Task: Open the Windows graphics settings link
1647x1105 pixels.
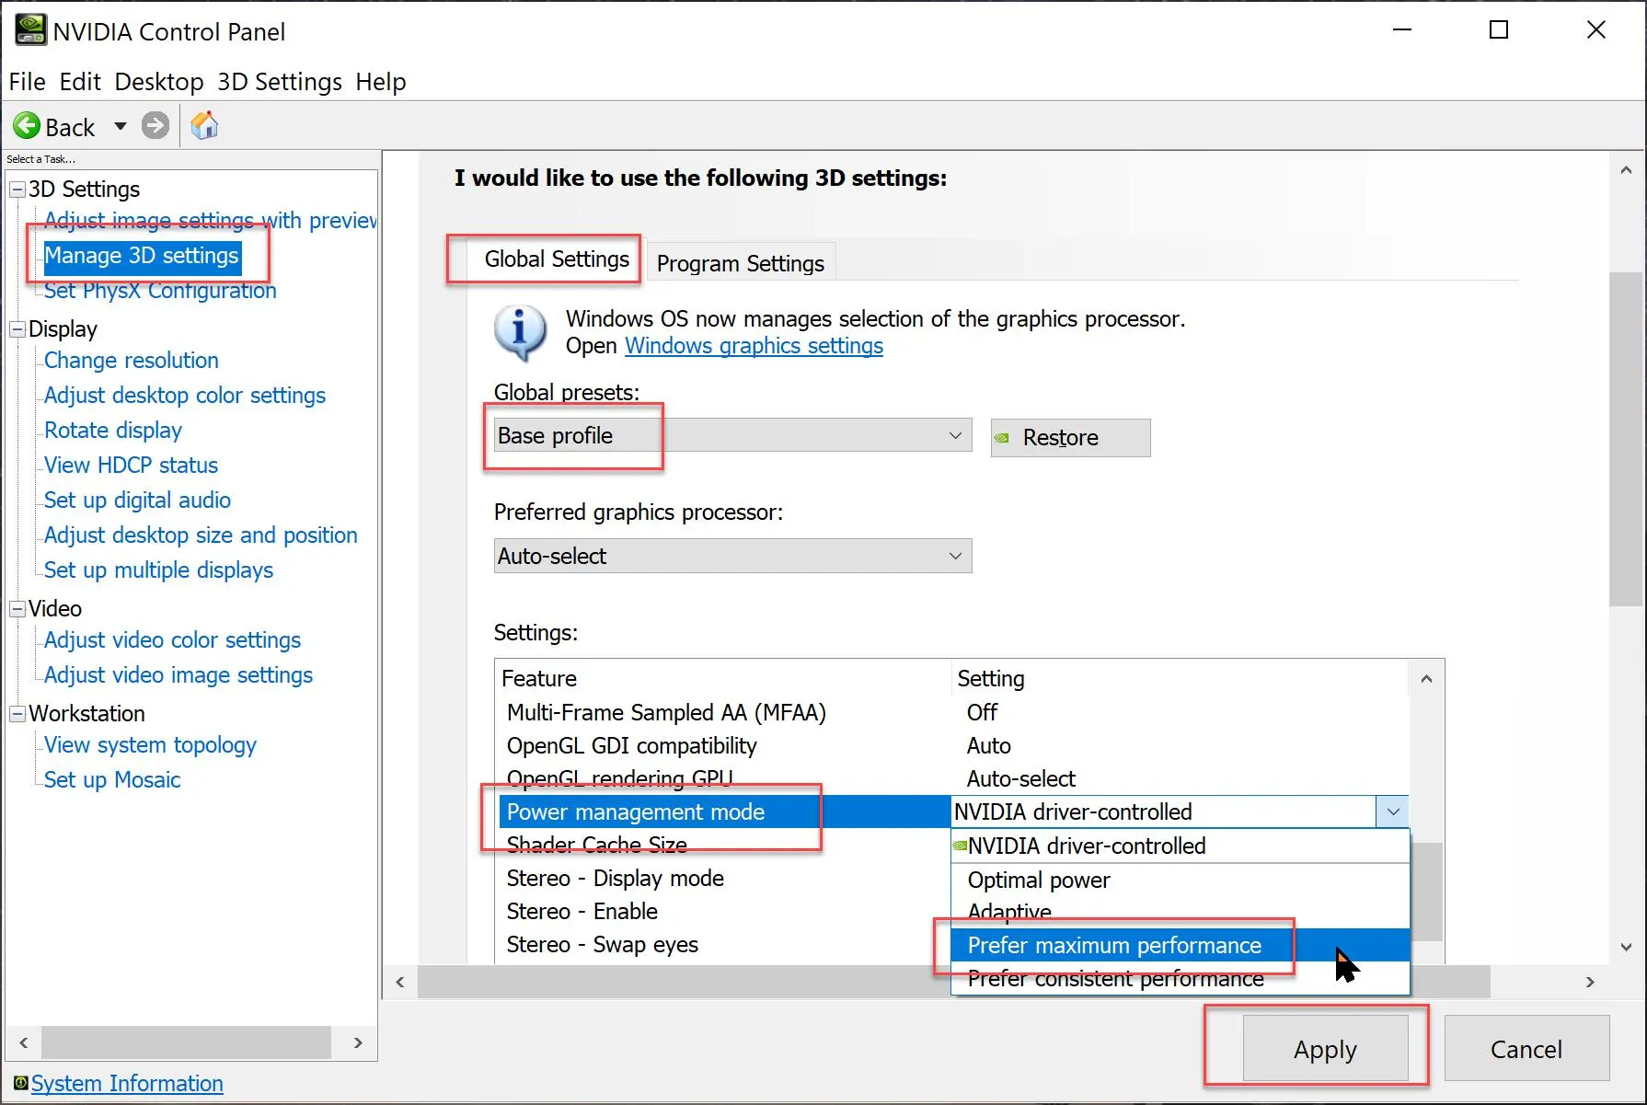Action: click(x=754, y=346)
